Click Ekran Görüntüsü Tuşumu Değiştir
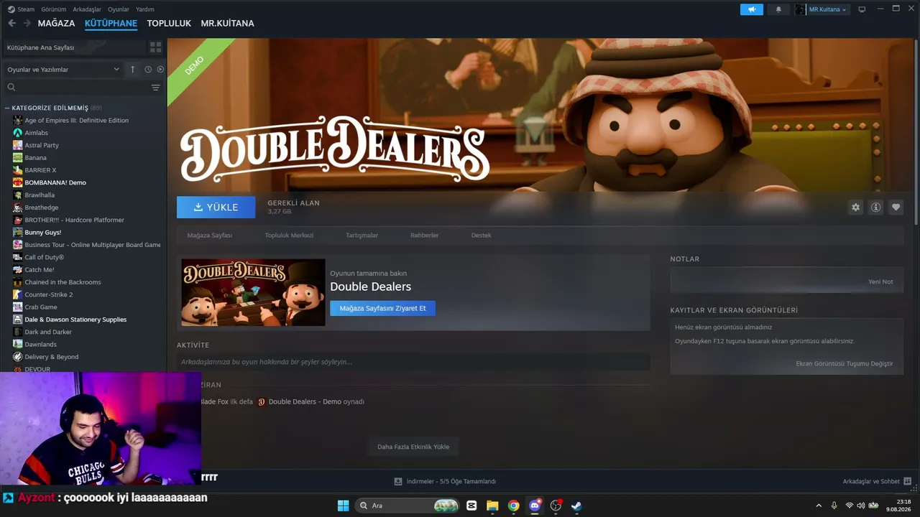The image size is (920, 517). (x=844, y=363)
